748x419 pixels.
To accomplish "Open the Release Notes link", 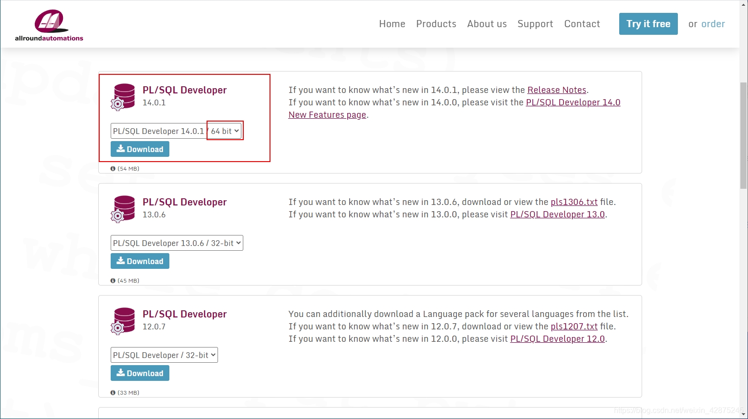I will (557, 90).
